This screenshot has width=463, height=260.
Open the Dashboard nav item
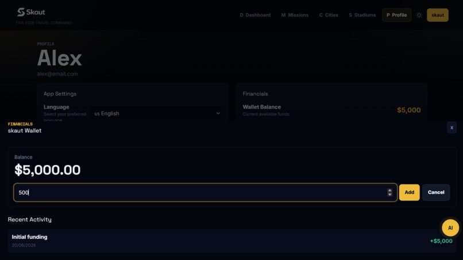(x=255, y=15)
